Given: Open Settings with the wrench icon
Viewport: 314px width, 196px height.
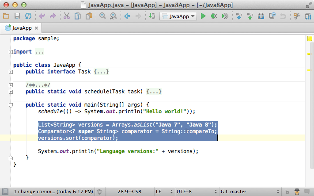Looking at the screenshot, I should coord(297,16).
